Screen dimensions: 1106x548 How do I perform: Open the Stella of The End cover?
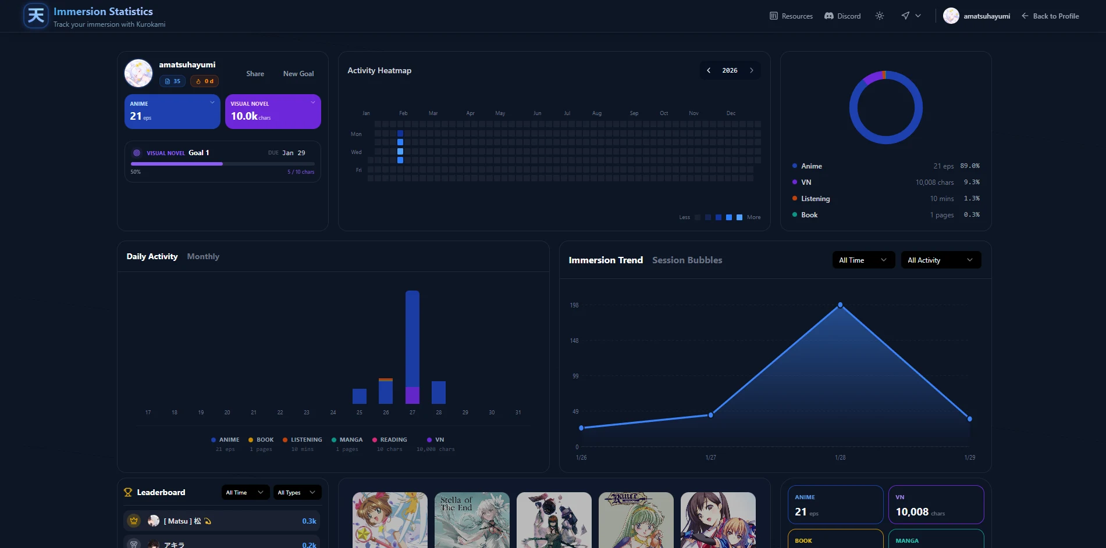[472, 520]
